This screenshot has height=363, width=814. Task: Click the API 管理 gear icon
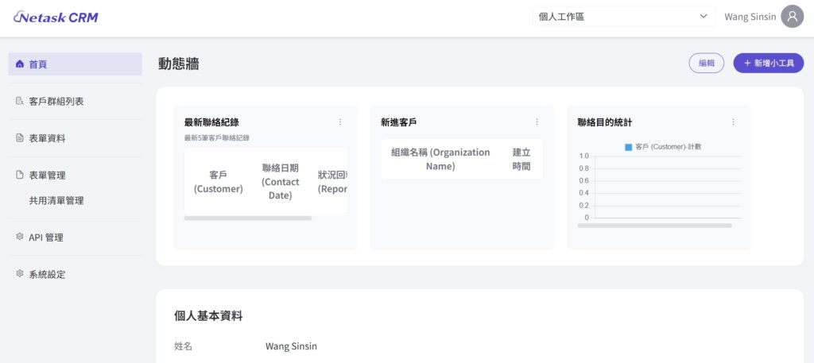pyautogui.click(x=20, y=237)
